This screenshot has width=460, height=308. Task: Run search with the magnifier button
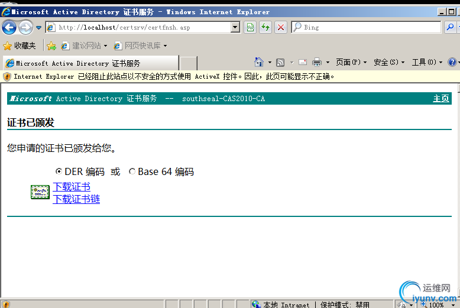point(450,27)
